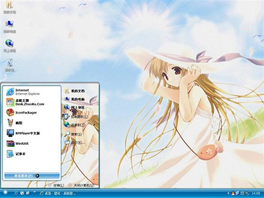Select the 我的电脑 desktop icon
264x198 pixels.
[9, 26]
